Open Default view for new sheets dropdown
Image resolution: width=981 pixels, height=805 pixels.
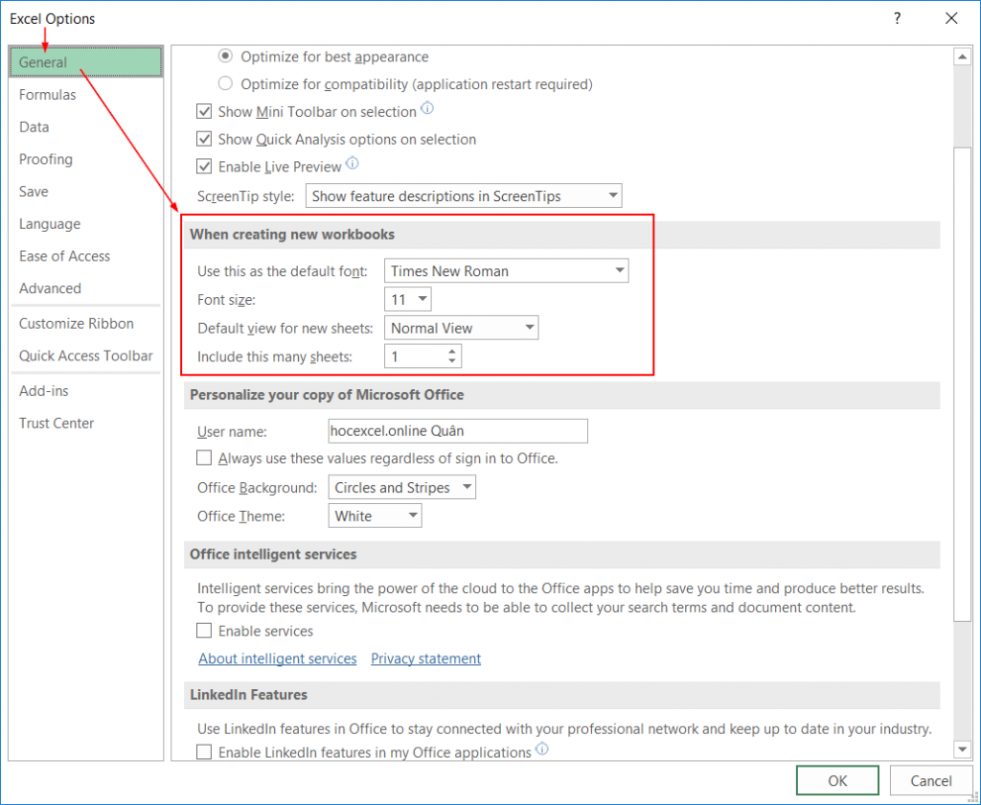click(461, 328)
